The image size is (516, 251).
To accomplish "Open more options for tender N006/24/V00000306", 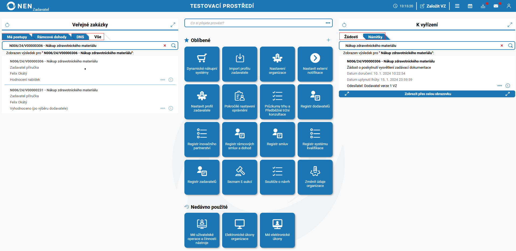I will (x=163, y=80).
